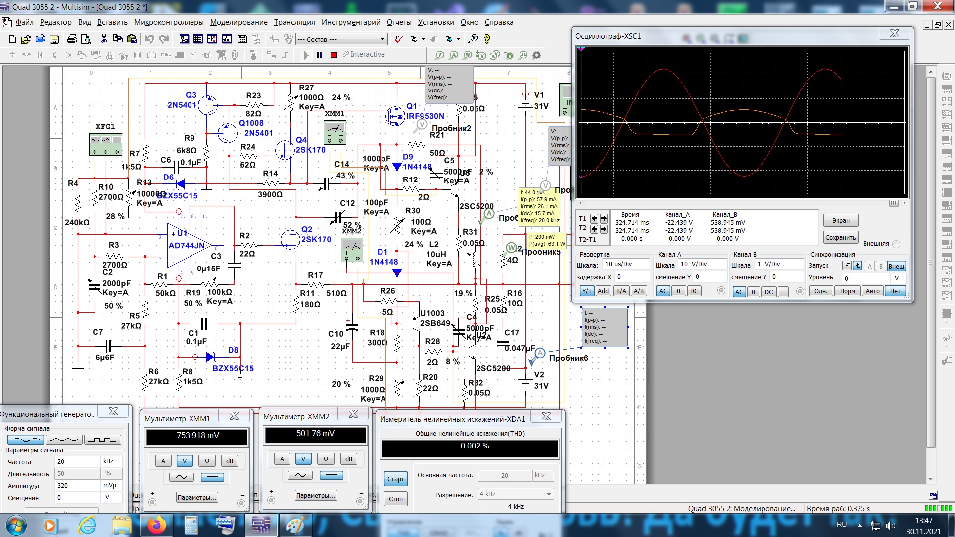Viewport: 955px width, 537px height.
Task: Stop simulation with red square
Action: click(334, 55)
